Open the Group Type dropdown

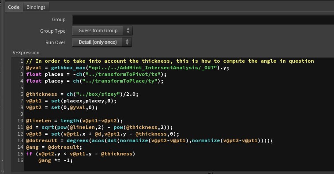(x=102, y=30)
